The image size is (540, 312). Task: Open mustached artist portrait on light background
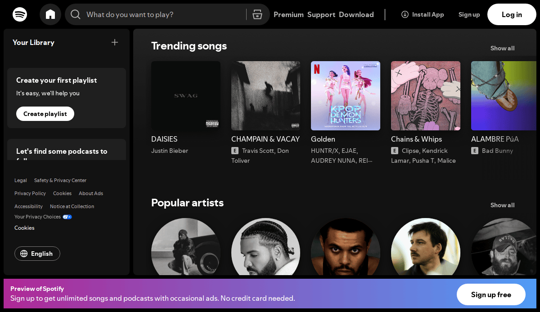(426, 246)
